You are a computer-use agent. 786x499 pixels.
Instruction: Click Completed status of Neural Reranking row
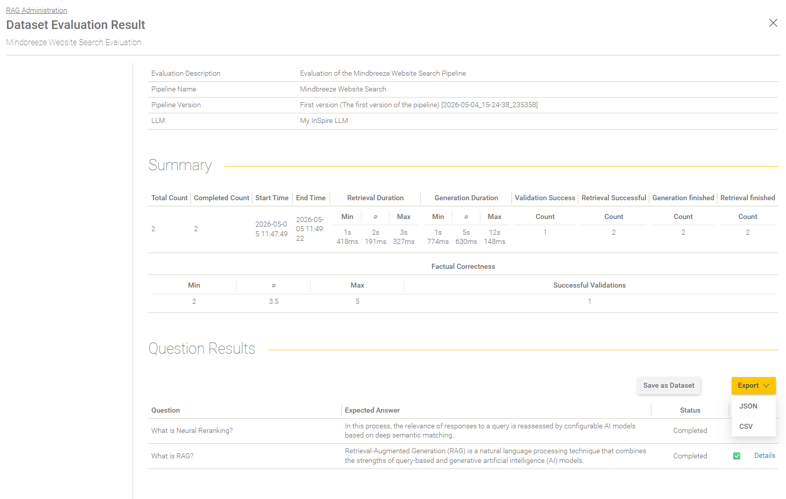[690, 430]
